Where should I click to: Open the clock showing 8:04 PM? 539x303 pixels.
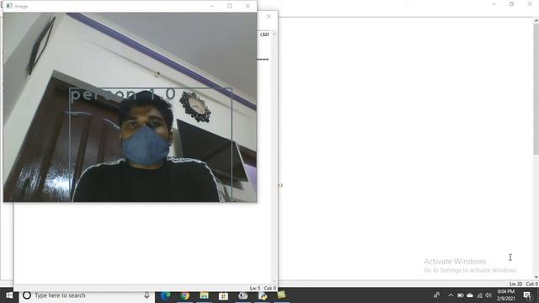click(x=505, y=295)
